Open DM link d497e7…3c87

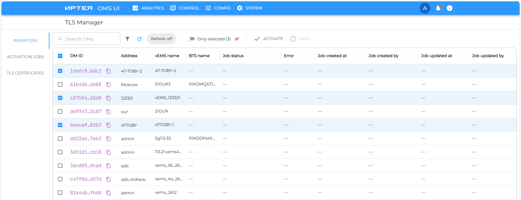(86, 112)
